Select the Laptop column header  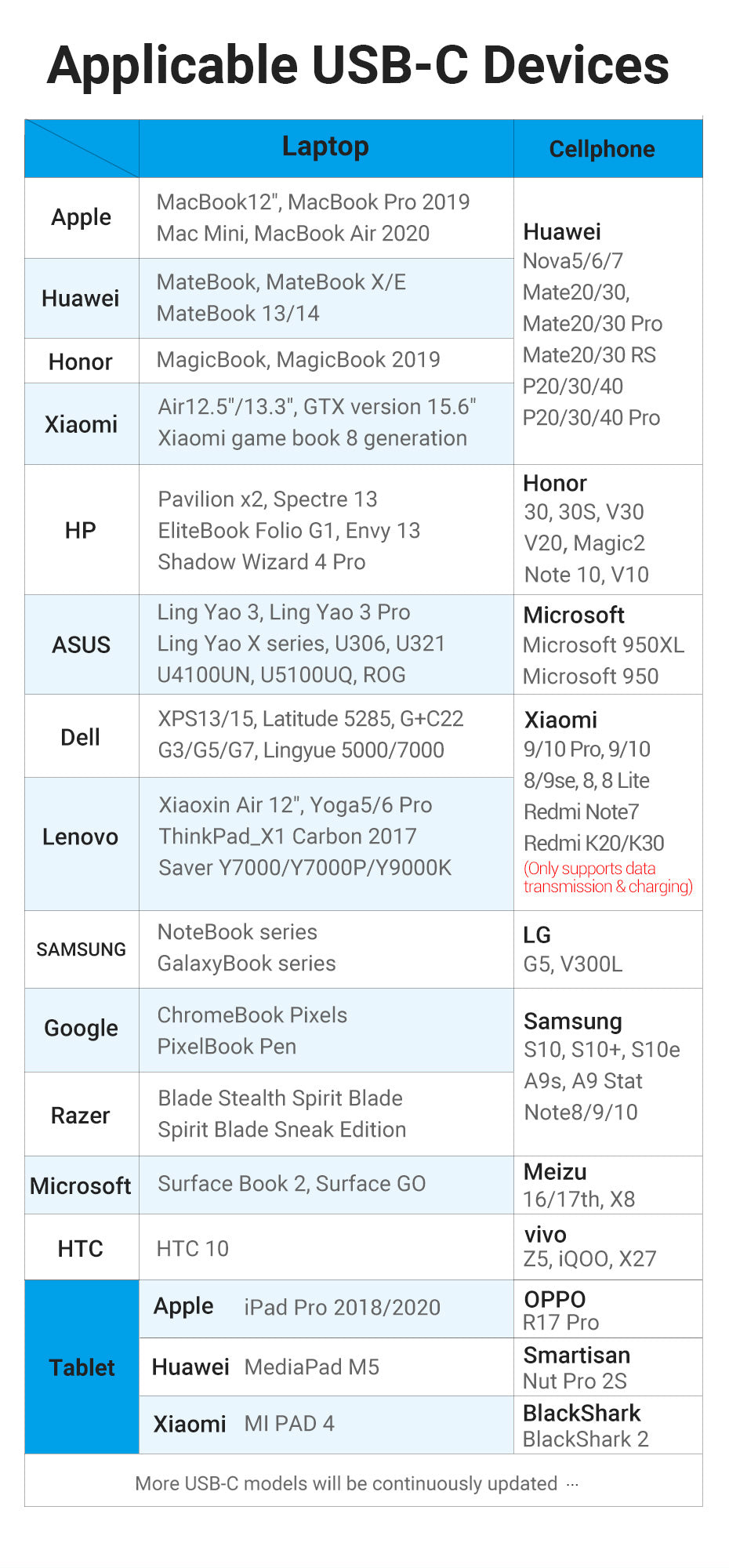coord(325,147)
